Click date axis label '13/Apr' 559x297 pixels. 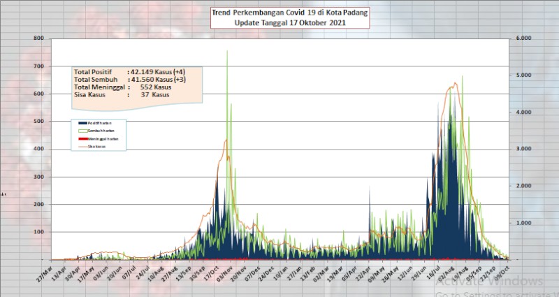point(58,274)
